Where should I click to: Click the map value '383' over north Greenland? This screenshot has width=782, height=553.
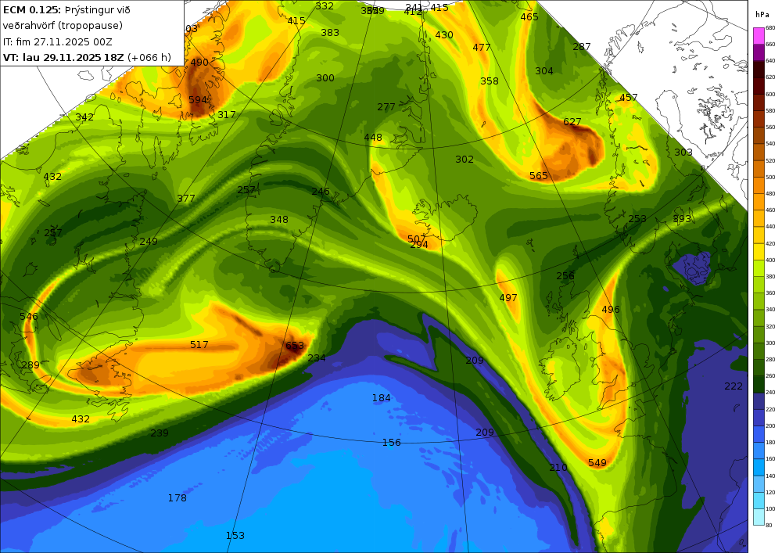pos(330,32)
